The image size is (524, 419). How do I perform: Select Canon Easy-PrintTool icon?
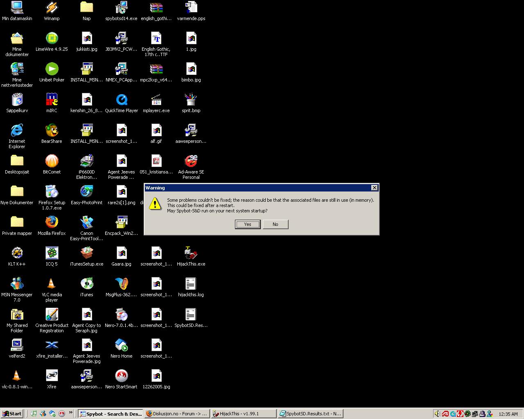coord(87,228)
